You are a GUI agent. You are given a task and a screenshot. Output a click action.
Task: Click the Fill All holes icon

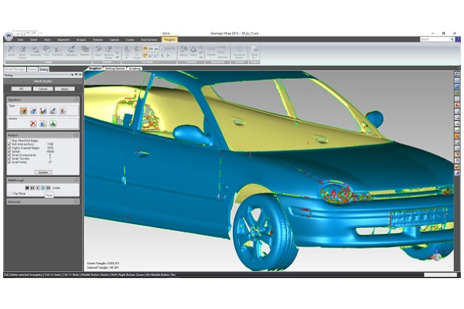128,53
